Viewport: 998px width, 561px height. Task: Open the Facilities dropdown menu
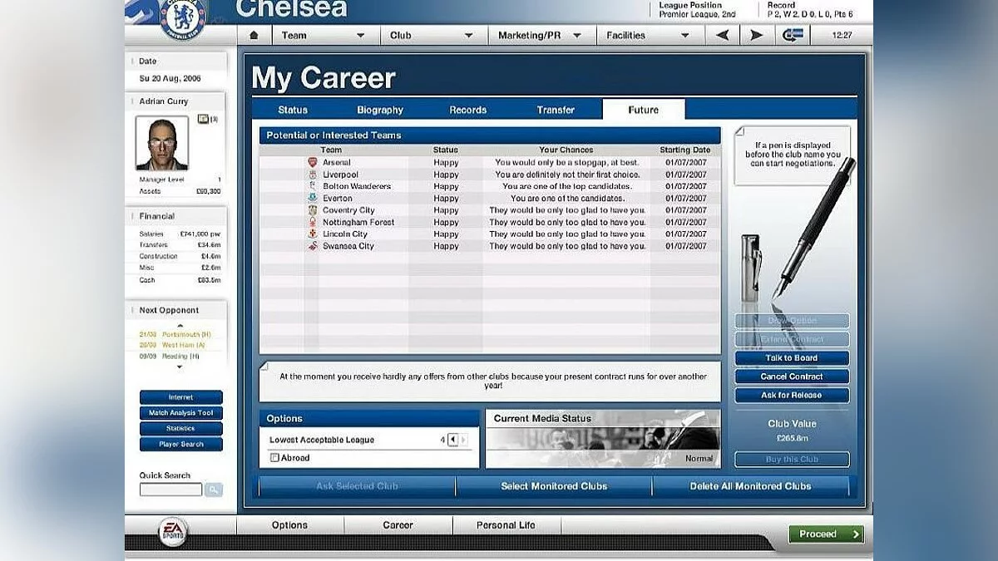(x=650, y=35)
